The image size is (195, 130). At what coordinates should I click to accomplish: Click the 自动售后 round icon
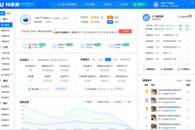[x=111, y=46]
